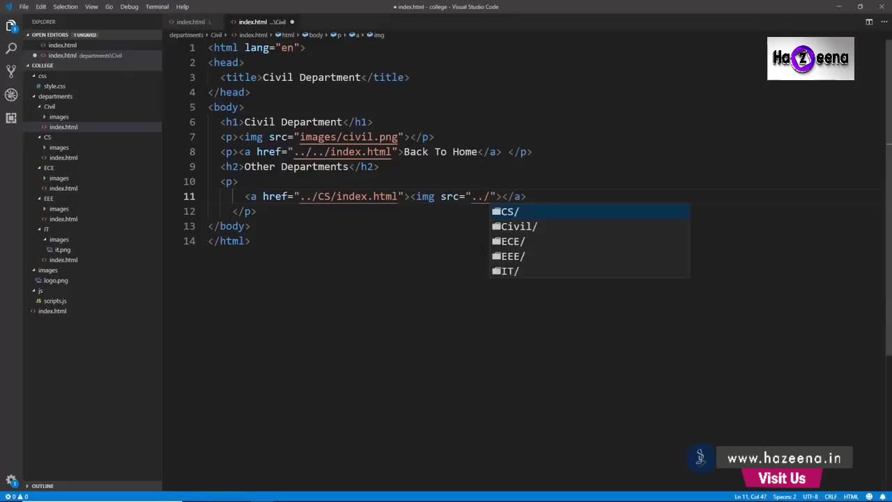Open the Edit menu
Image resolution: width=892 pixels, height=502 pixels.
point(41,6)
